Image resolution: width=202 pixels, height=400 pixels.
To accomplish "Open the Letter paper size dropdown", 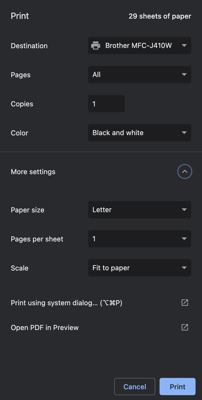I will tap(134, 210).
